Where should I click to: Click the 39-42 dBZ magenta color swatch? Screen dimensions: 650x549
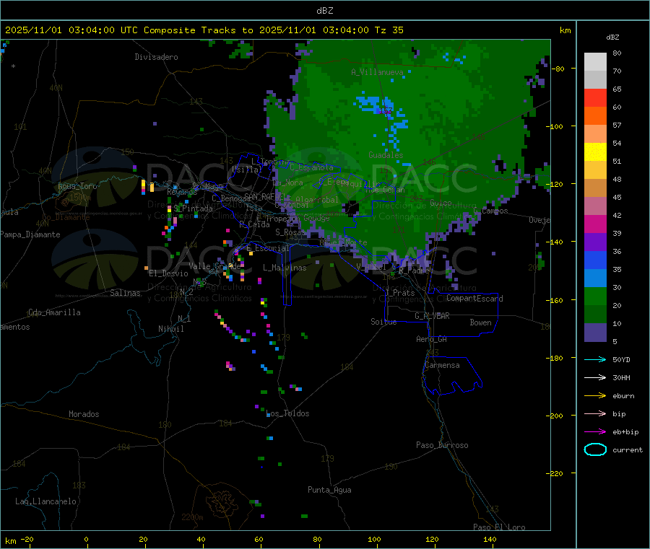595,224
